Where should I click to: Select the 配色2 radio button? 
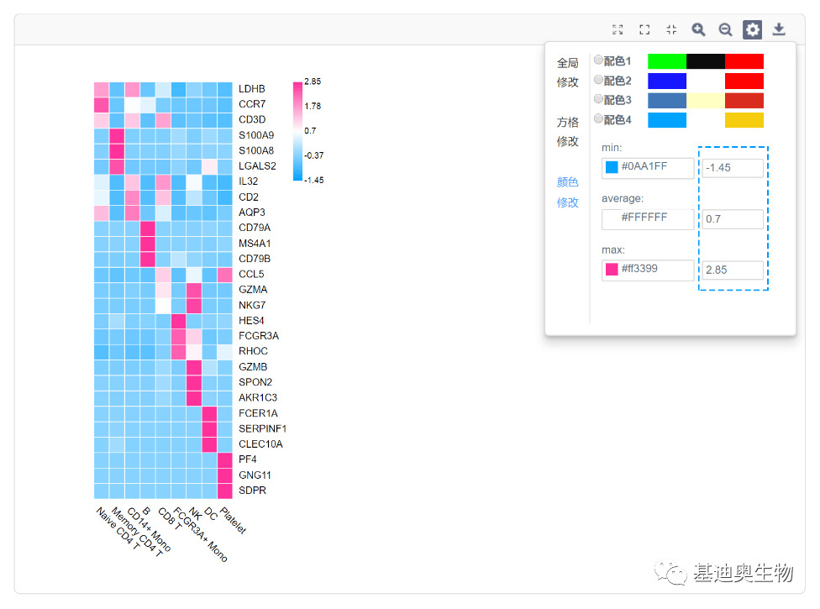pyautogui.click(x=598, y=80)
